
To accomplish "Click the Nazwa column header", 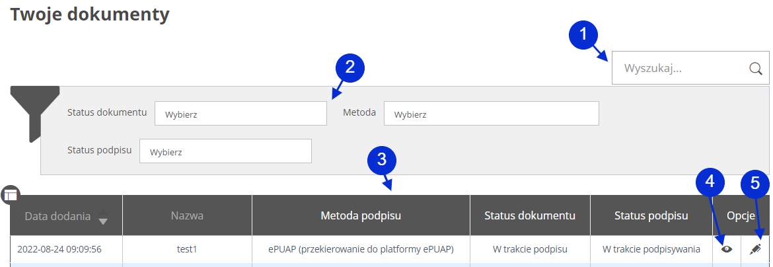I will pos(187,215).
